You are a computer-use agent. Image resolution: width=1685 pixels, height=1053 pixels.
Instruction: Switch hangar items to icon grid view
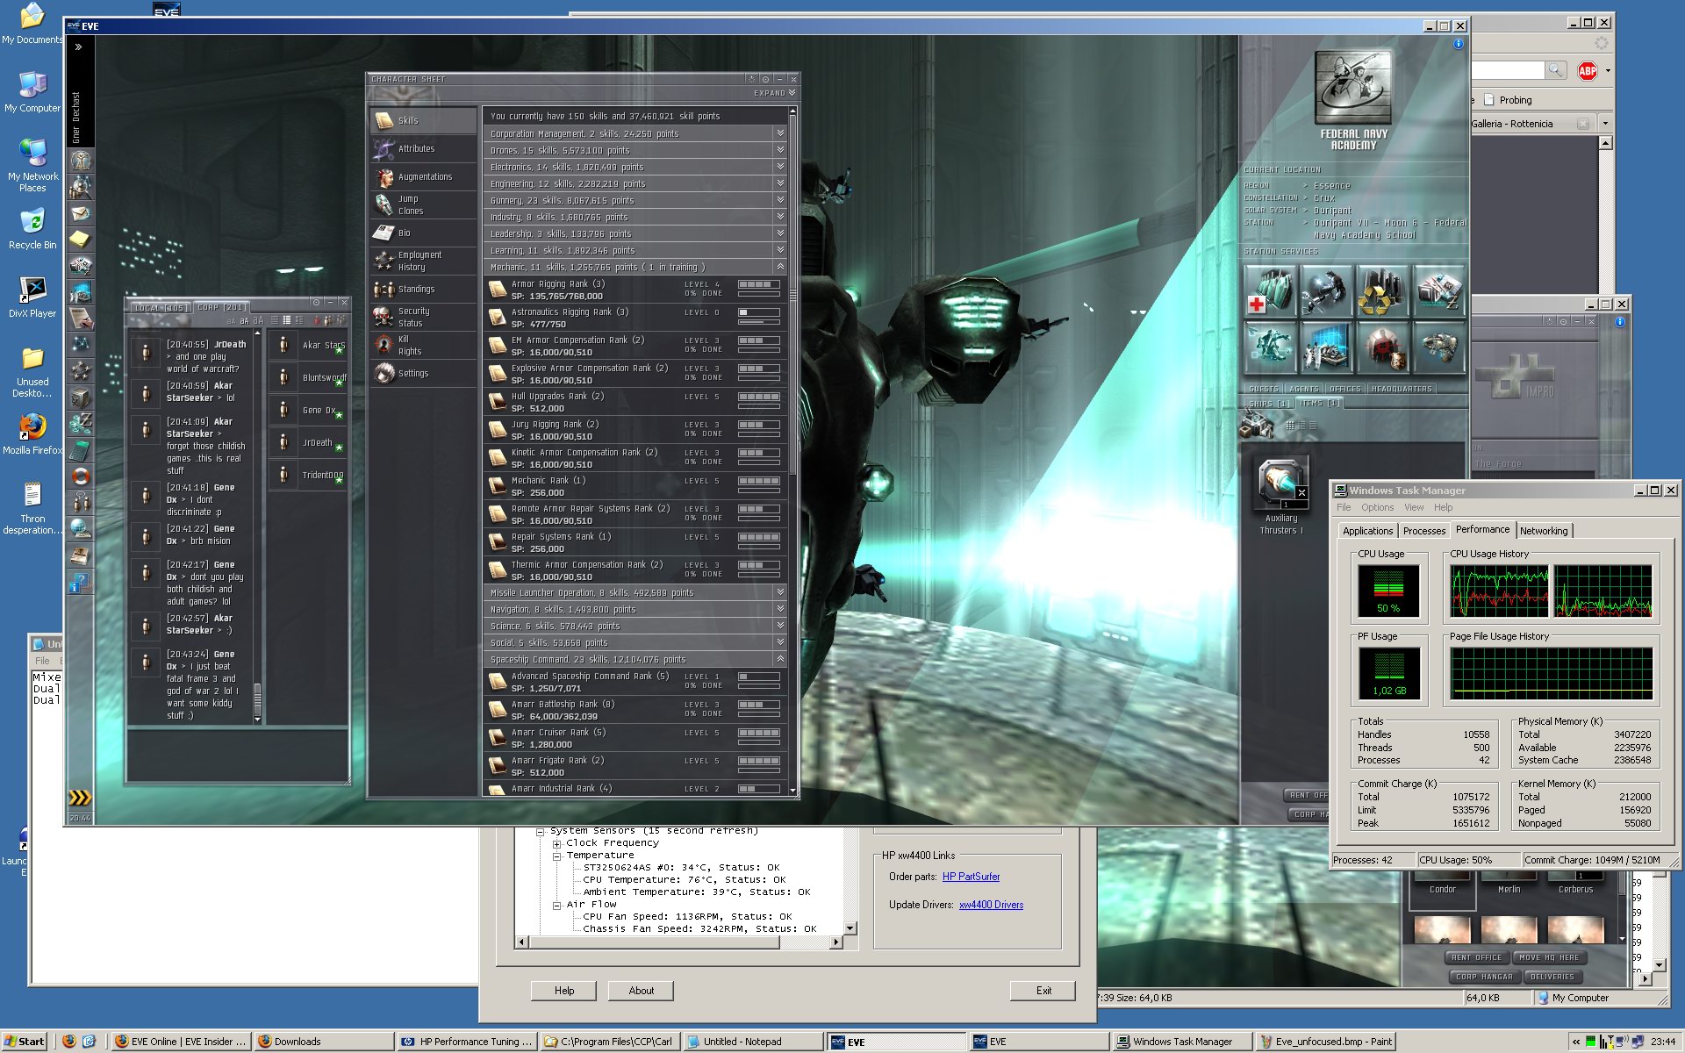point(1291,426)
